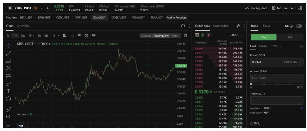Expand chart to fullscreen
This screenshot has width=307, height=131.
185,36
